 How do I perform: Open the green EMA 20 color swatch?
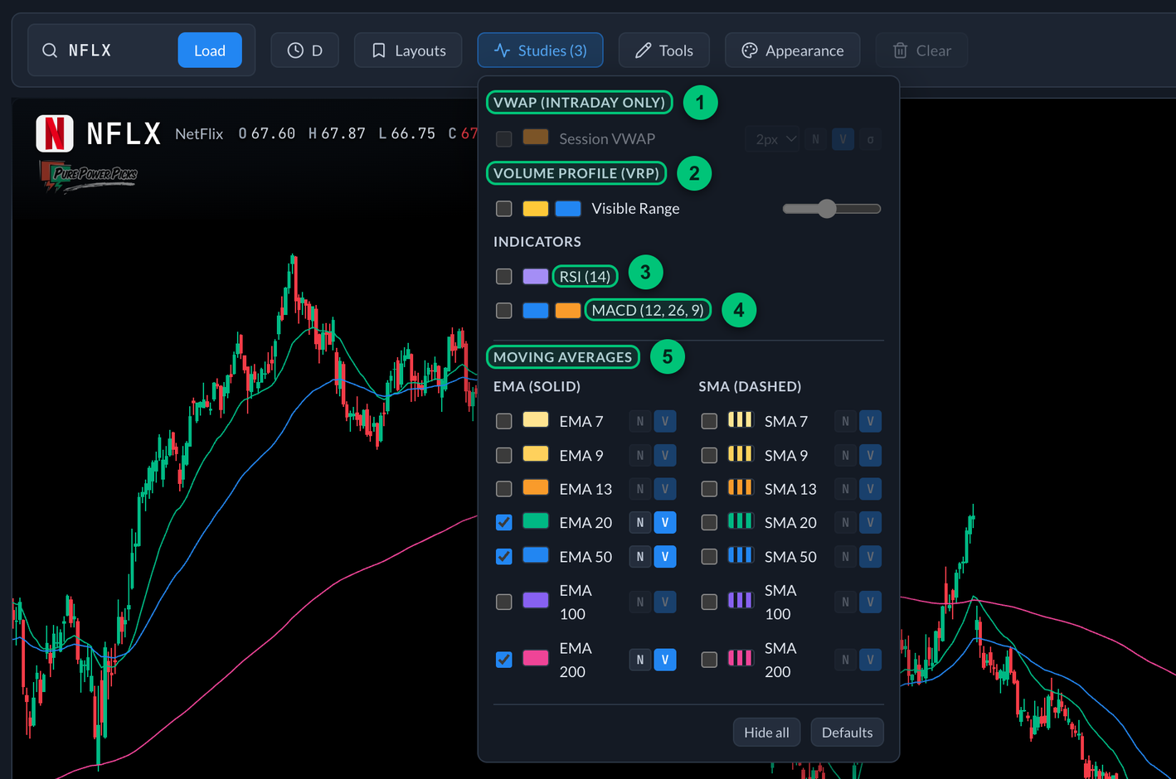536,521
